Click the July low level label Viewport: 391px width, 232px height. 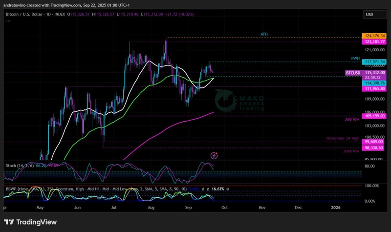(x=352, y=119)
